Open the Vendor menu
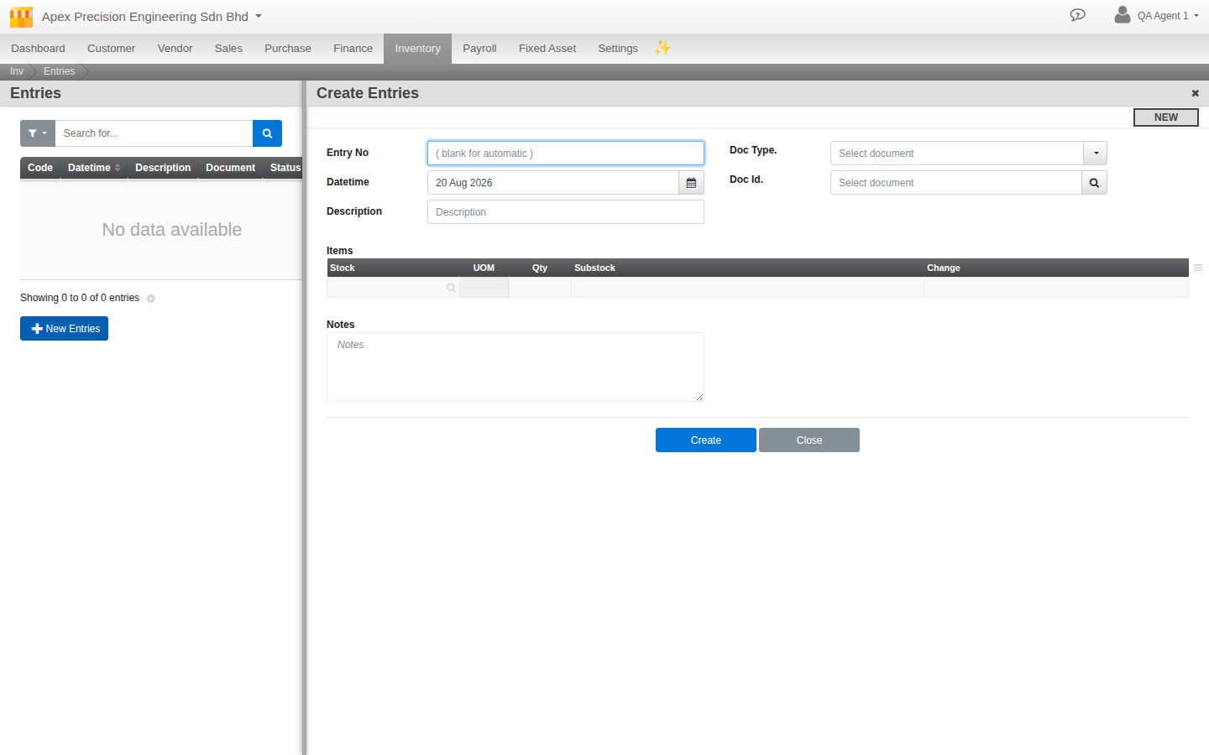Screen dimensions: 1209x755 click(x=175, y=49)
